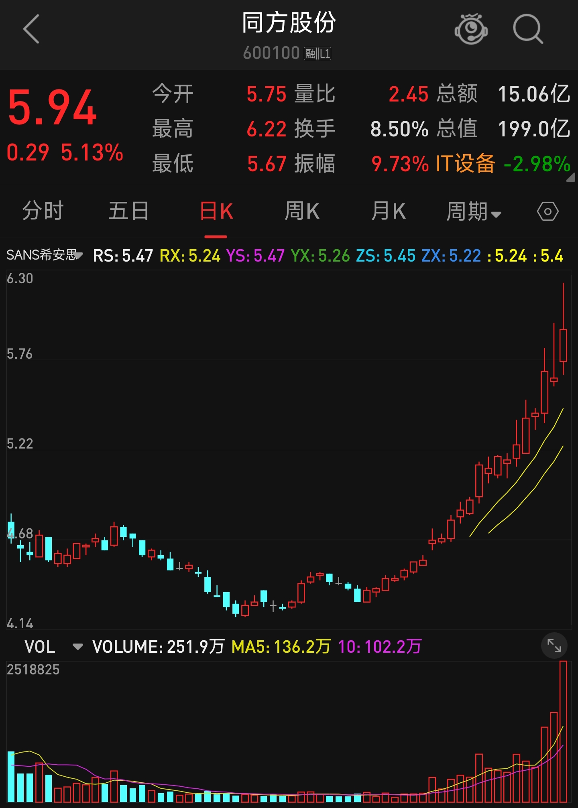This screenshot has width=578, height=808.
Task: Switch to 月K tab
Action: [388, 211]
